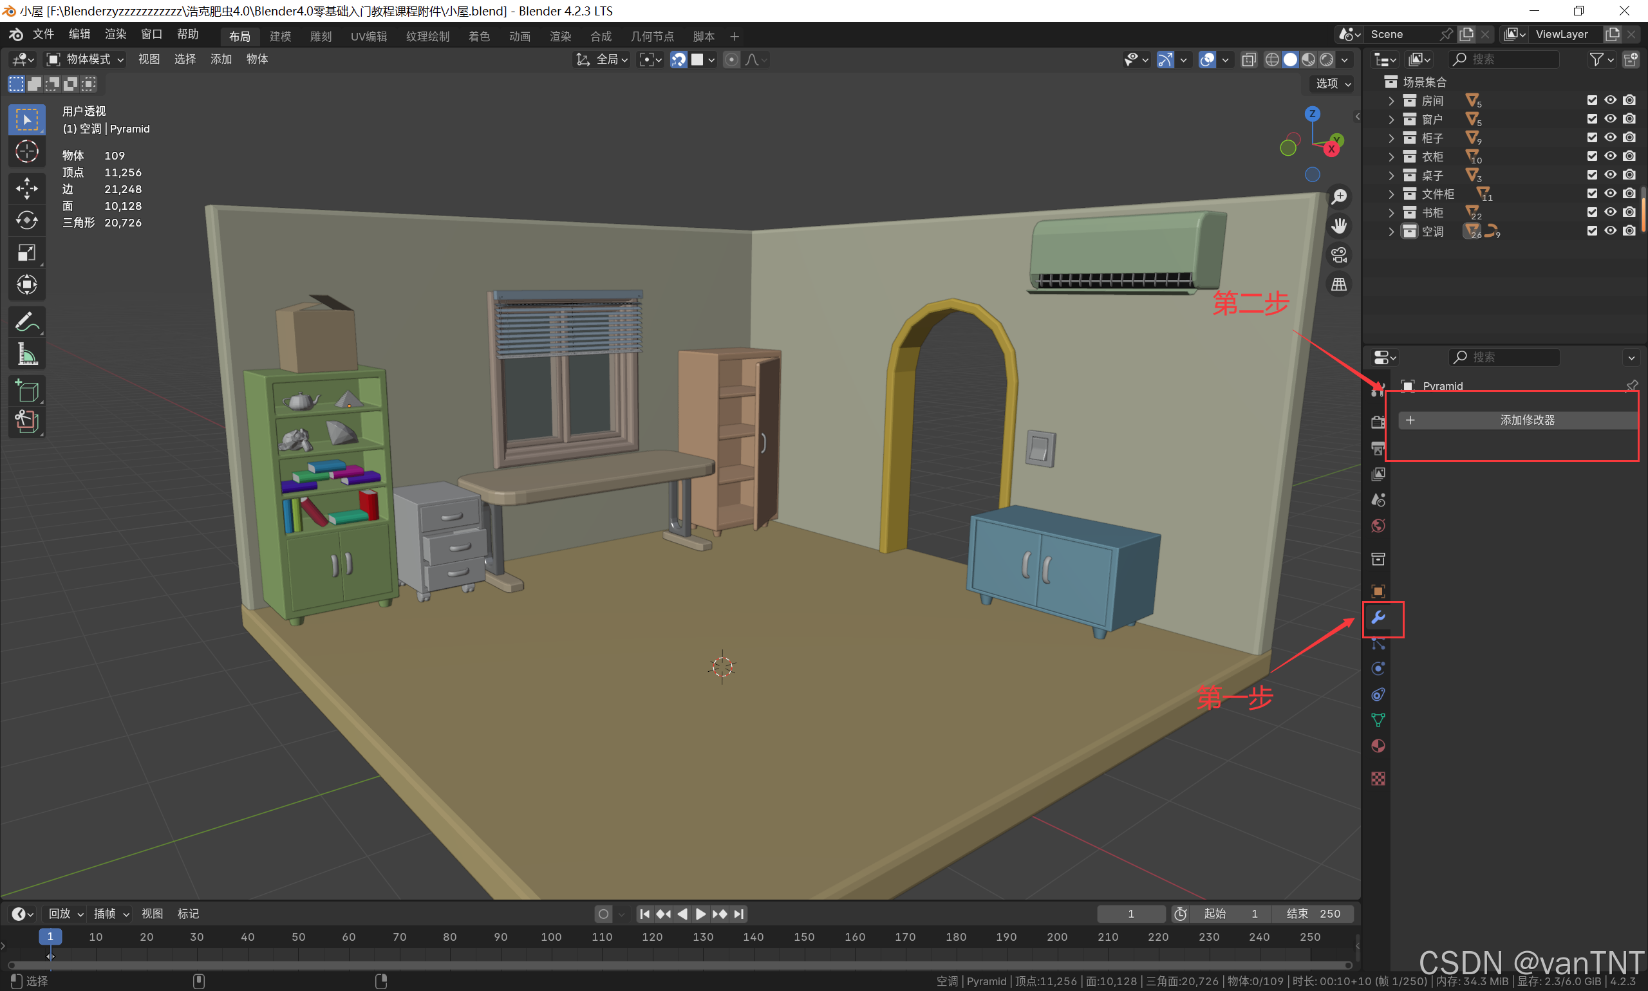Screen dimensions: 1648x991
Task: Activate the Annotate pencil tool
Action: tap(27, 322)
